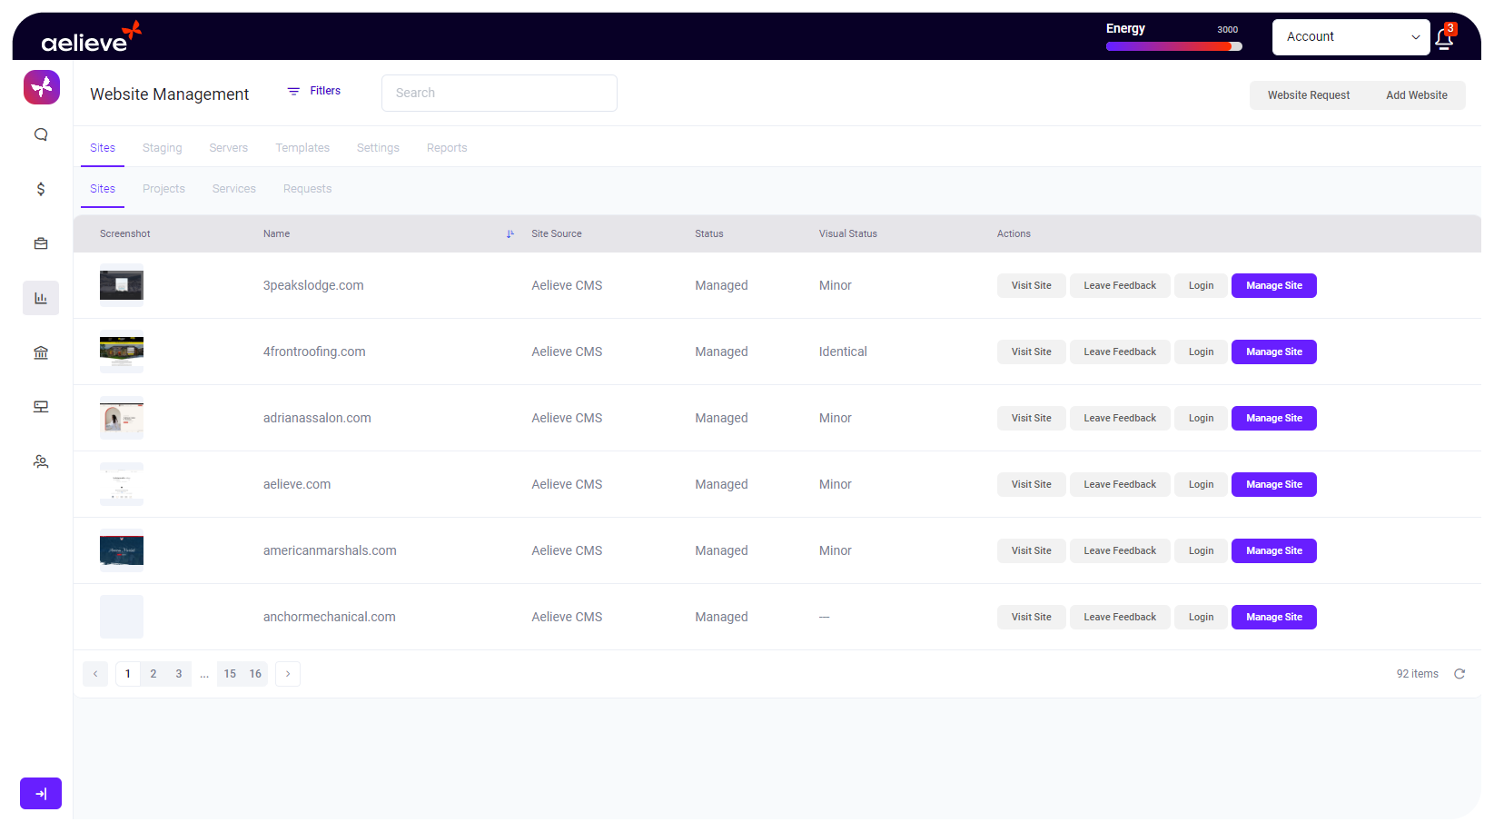Click Login for aelieve.com

(x=1201, y=484)
